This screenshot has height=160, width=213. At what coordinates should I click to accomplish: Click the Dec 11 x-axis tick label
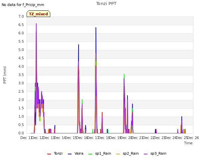coord(27,138)
